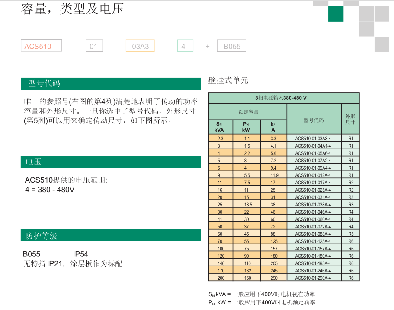The width and height of the screenshot is (394, 310).
Task: Click the 1.1 kW cell in the table
Action: point(247,139)
